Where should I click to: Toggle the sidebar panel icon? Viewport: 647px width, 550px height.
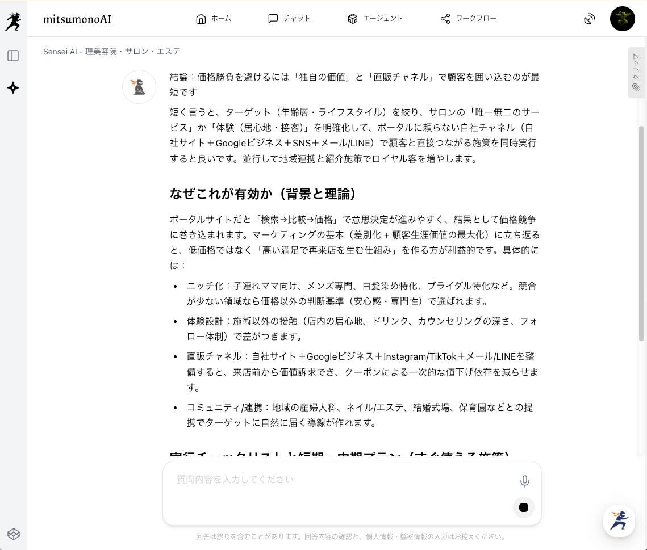coord(13,56)
